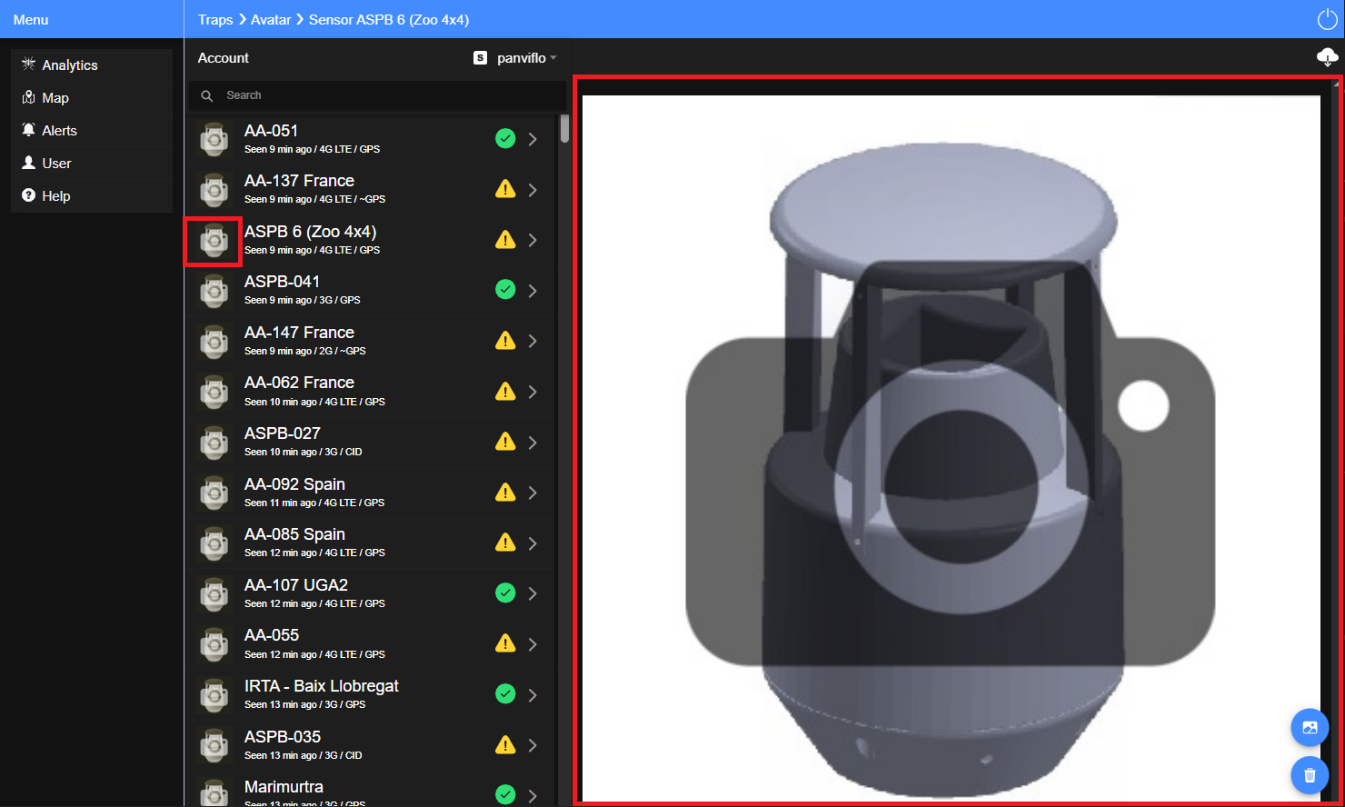The image size is (1345, 807).
Task: Expand the AA-085 Spain row chevron
Action: (x=533, y=543)
